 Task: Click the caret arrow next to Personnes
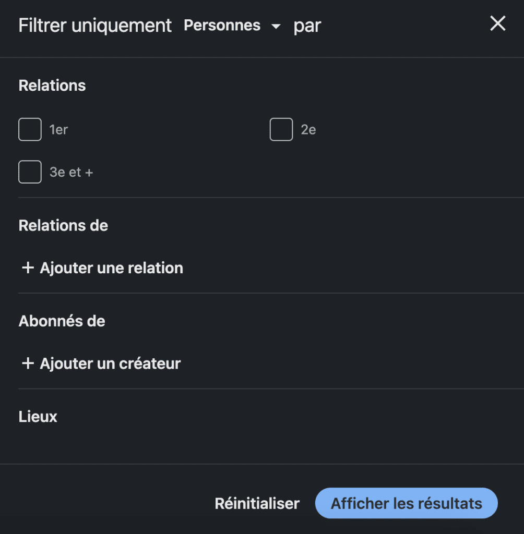pyautogui.click(x=276, y=26)
